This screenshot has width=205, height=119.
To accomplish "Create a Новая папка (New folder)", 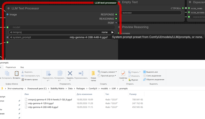I will [x=93, y=76].
